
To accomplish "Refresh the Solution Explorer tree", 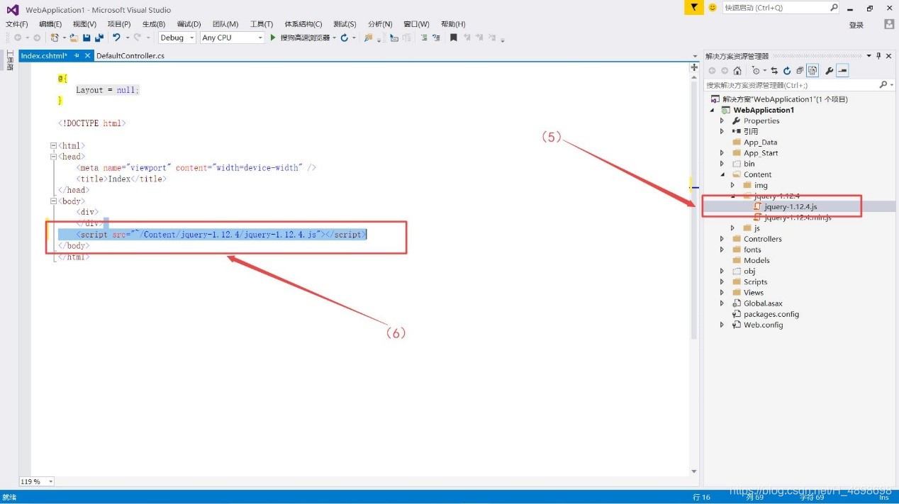I will (787, 70).
